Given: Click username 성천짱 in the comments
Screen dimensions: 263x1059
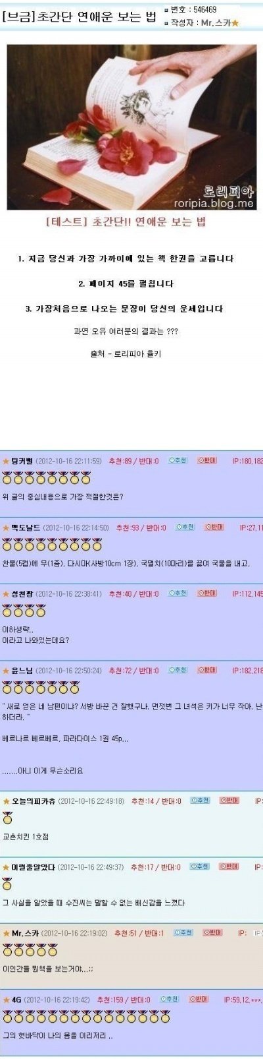Looking at the screenshot, I should (22, 594).
